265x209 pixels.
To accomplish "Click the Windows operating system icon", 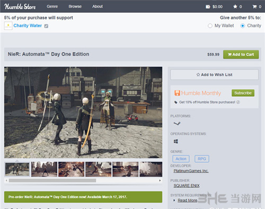I will pyautogui.click(x=176, y=141).
